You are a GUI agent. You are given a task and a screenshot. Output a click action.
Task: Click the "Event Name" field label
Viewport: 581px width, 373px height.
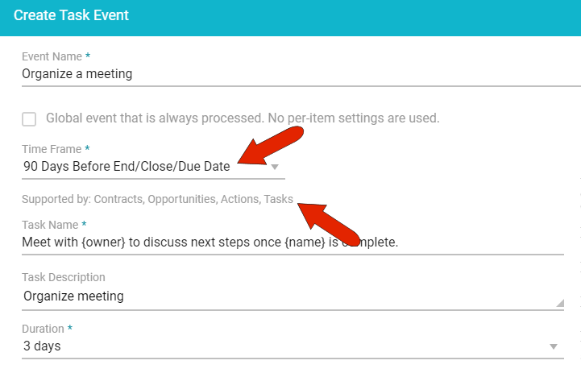click(x=52, y=56)
